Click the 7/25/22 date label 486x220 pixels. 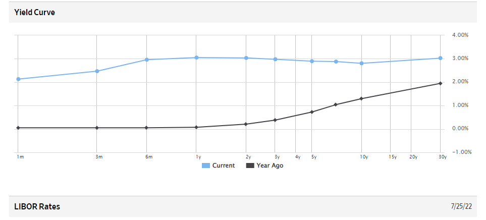(x=461, y=206)
